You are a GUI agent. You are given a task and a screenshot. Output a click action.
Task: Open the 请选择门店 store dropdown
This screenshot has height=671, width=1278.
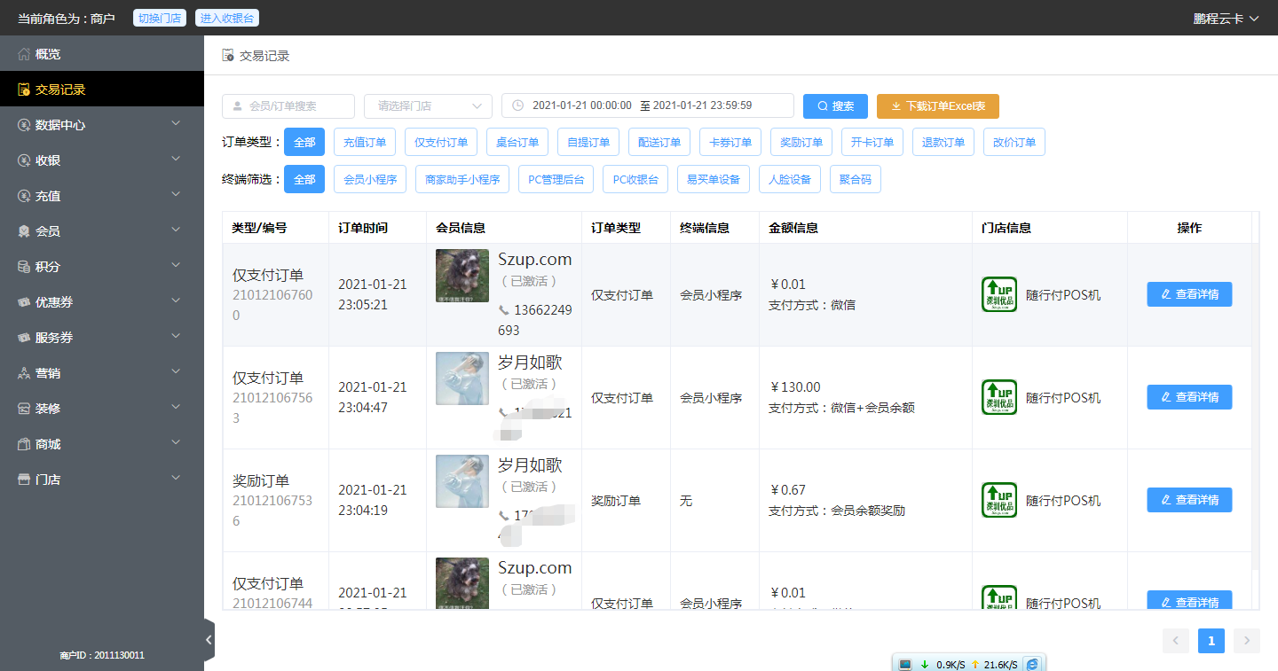(428, 105)
